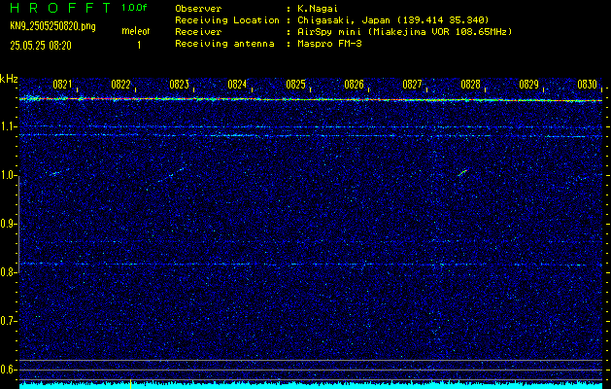Screen dimensions: 611x389
Task: Select the Chigasaki, Japan coordinates text
Action: click(x=393, y=20)
